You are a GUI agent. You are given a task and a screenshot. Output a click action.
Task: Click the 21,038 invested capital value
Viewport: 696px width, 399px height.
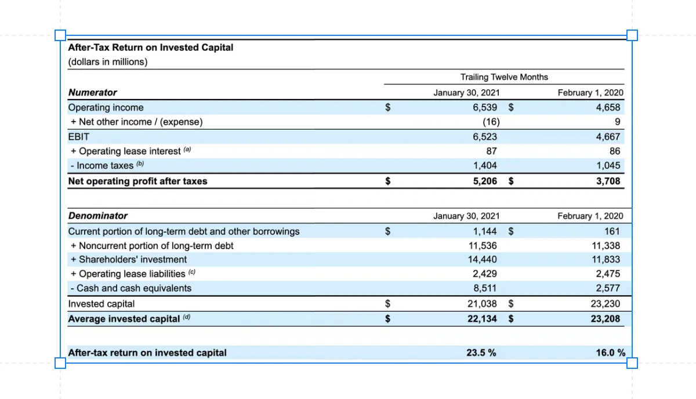pyautogui.click(x=483, y=304)
